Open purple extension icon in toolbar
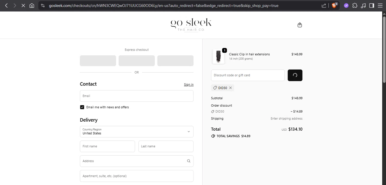386x185 pixels. coord(346,5)
